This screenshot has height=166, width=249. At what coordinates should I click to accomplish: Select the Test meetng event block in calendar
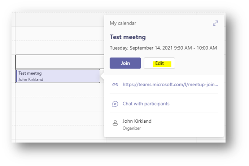[x=58, y=76]
